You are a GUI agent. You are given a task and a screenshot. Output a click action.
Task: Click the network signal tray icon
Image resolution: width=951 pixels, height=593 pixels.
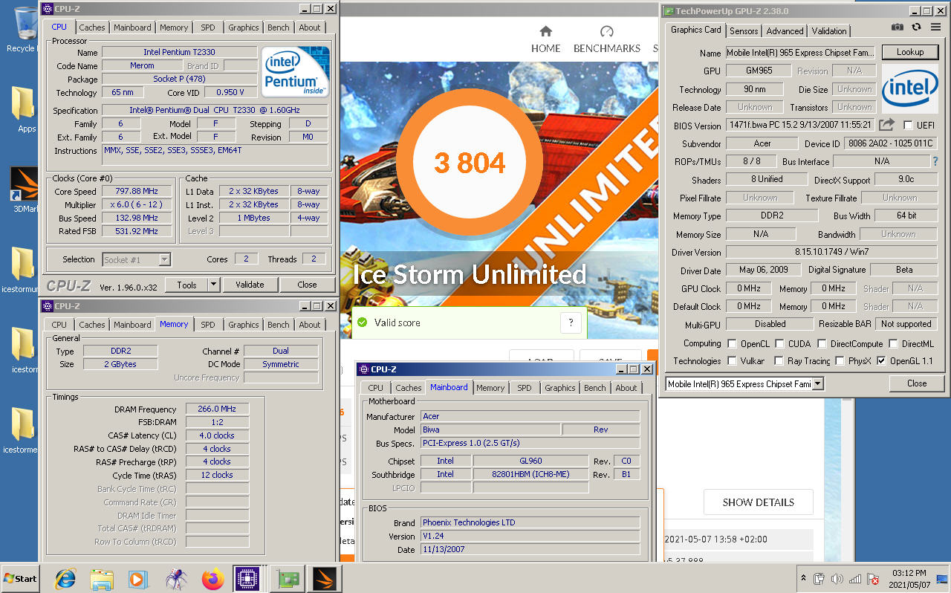855,578
